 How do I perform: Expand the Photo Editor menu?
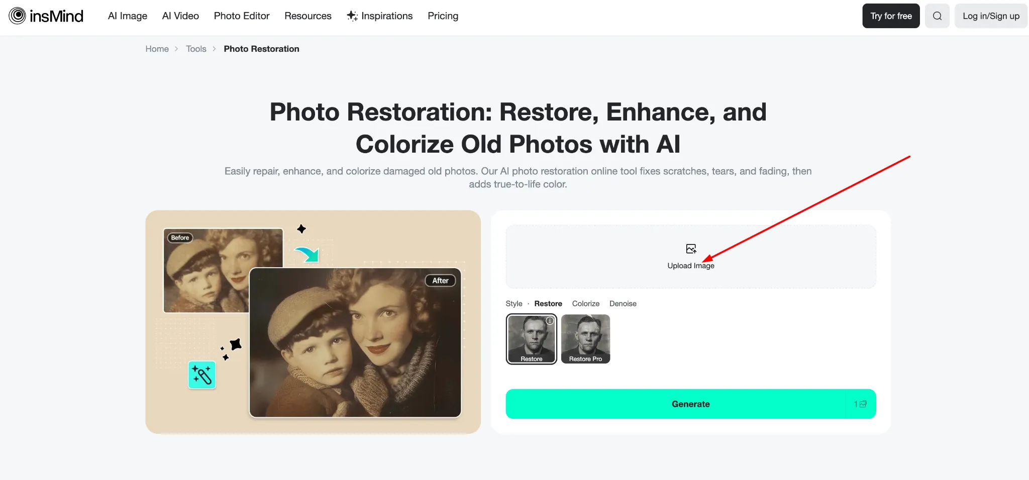(x=242, y=16)
